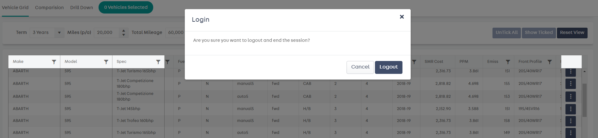598x138 pixels.
Task: Close the Login dialog with the X
Action: click(x=402, y=17)
